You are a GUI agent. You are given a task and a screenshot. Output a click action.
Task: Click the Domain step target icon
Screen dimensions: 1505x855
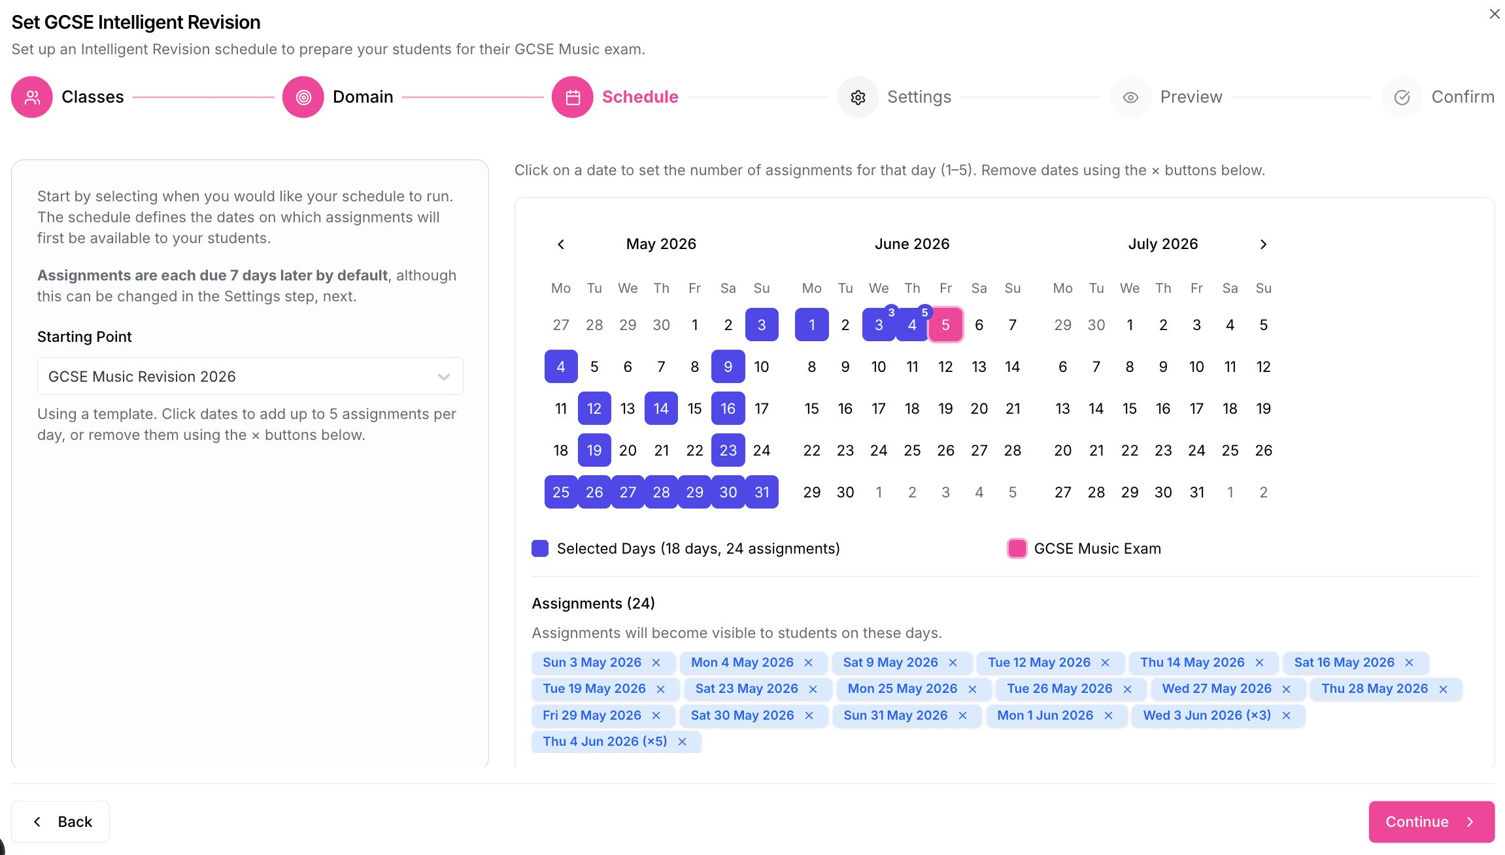click(303, 97)
